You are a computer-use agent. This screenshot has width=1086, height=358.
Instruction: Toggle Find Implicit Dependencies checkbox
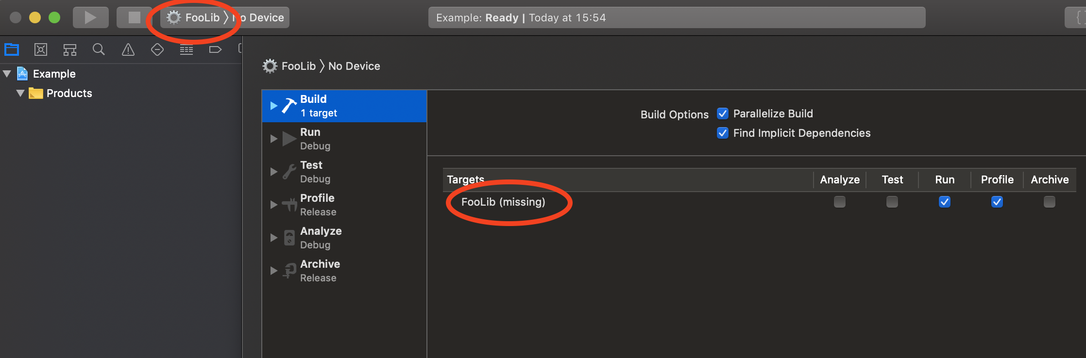723,133
